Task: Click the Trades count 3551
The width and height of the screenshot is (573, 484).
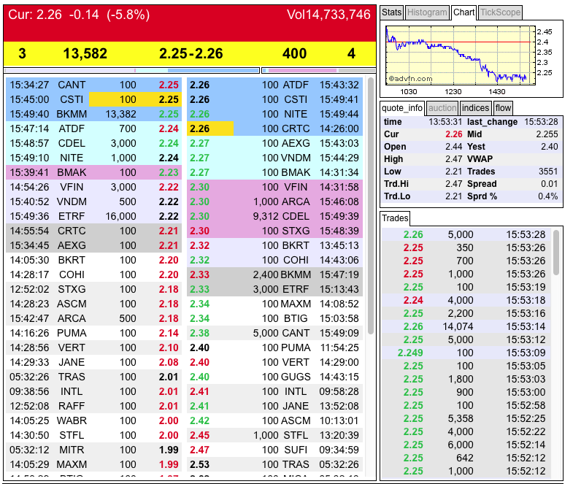Action: 548,172
